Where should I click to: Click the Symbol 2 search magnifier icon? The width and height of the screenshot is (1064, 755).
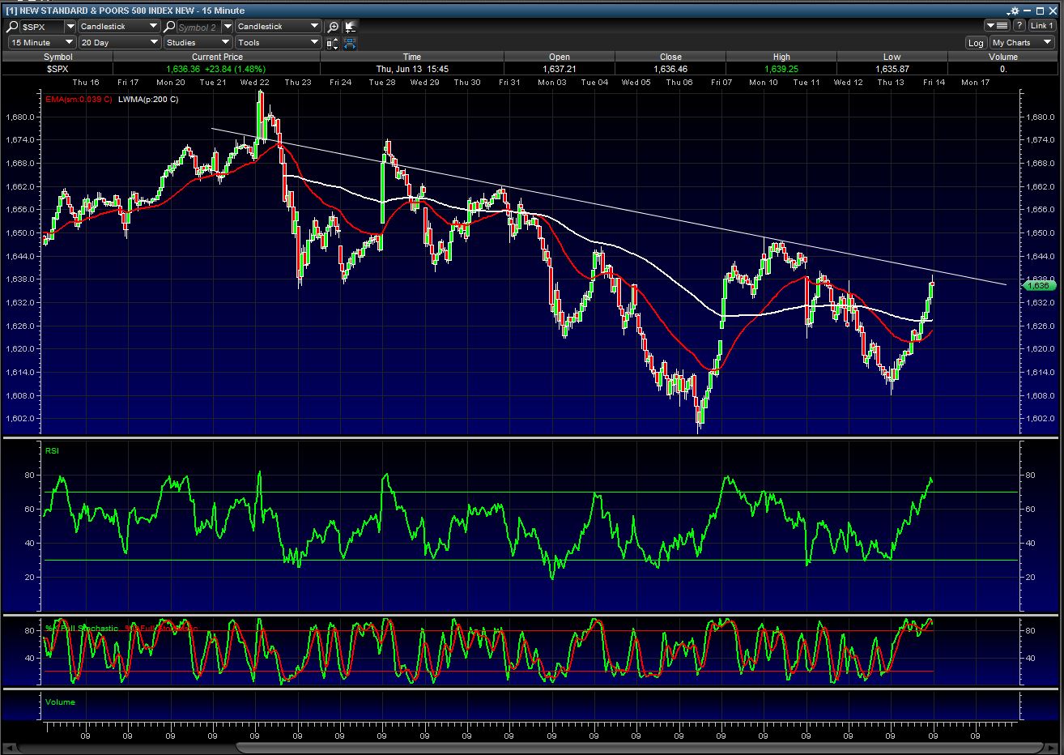coord(170,26)
